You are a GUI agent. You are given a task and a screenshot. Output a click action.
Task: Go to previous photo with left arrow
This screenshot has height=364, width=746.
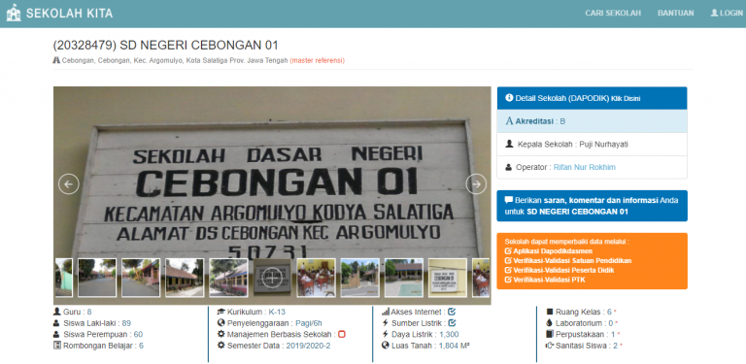click(69, 183)
